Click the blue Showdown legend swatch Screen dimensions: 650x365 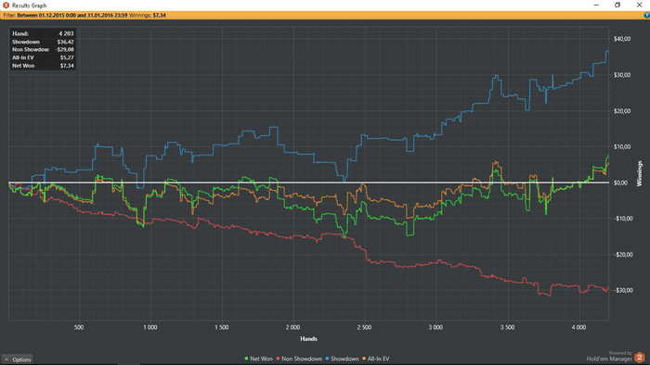point(327,359)
